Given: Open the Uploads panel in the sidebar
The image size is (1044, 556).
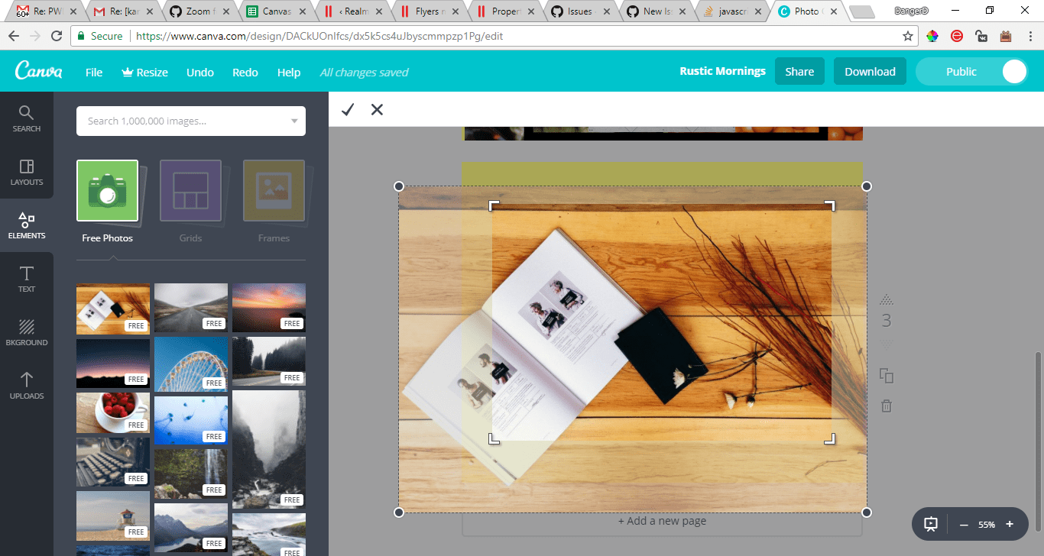Looking at the screenshot, I should point(27,386).
